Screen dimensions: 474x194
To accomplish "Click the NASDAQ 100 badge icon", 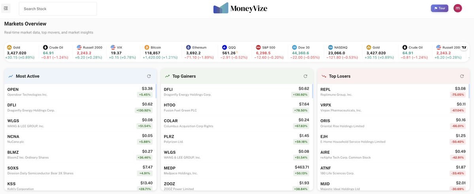I will (330, 47).
